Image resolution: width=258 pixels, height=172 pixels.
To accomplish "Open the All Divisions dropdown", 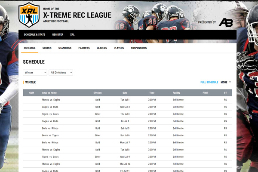I will point(61,73).
